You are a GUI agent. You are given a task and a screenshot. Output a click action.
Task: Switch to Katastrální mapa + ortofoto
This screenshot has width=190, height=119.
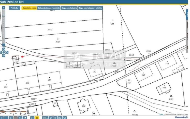point(49,8)
